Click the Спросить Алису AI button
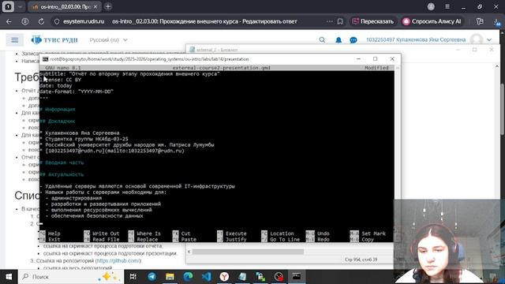The width and height of the screenshot is (505, 284). (x=432, y=21)
